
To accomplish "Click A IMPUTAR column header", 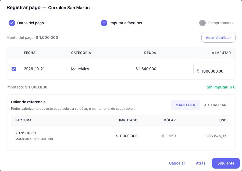I will click(x=221, y=53).
